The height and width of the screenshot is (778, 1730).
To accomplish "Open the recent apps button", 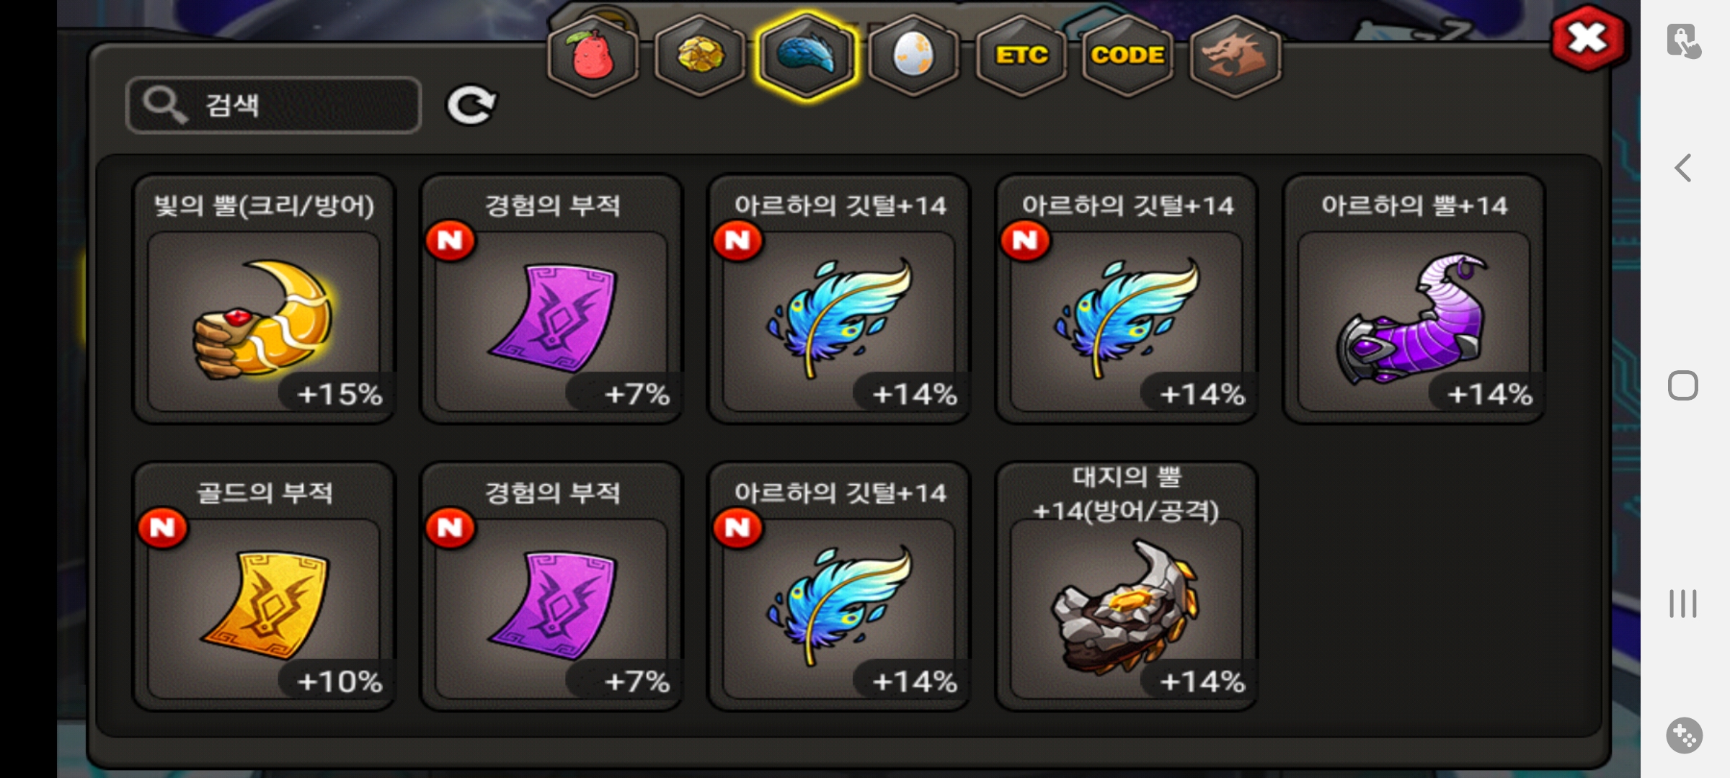I will pos(1683,604).
